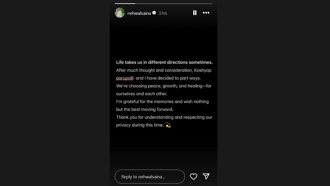Like the story with the heart icon
The height and width of the screenshot is (186, 330).
click(x=194, y=177)
